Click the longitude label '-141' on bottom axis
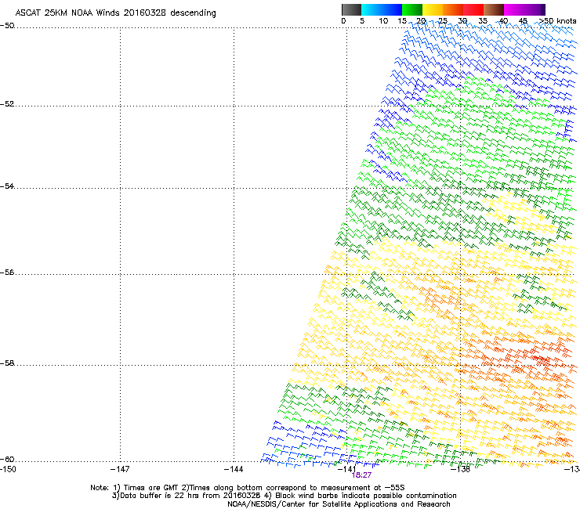Screen dimensions: 580x509 (346, 469)
